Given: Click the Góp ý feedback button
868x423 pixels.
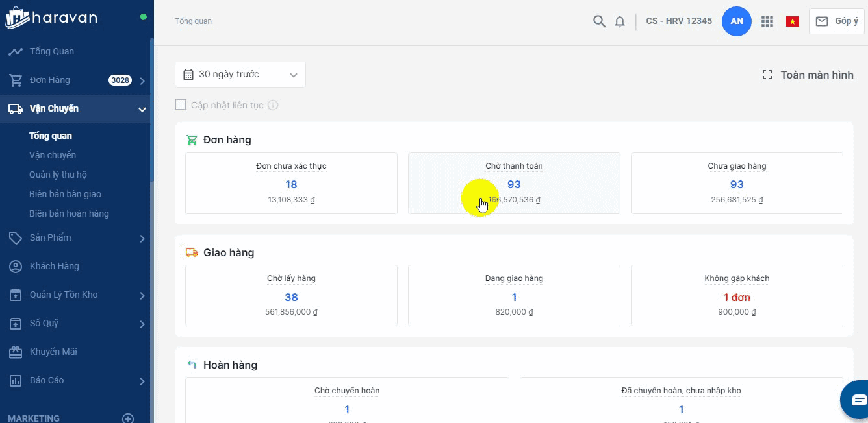Looking at the screenshot, I should [837, 21].
